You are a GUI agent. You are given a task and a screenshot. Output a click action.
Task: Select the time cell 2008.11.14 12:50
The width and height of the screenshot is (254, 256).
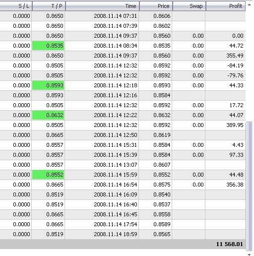[116, 135]
